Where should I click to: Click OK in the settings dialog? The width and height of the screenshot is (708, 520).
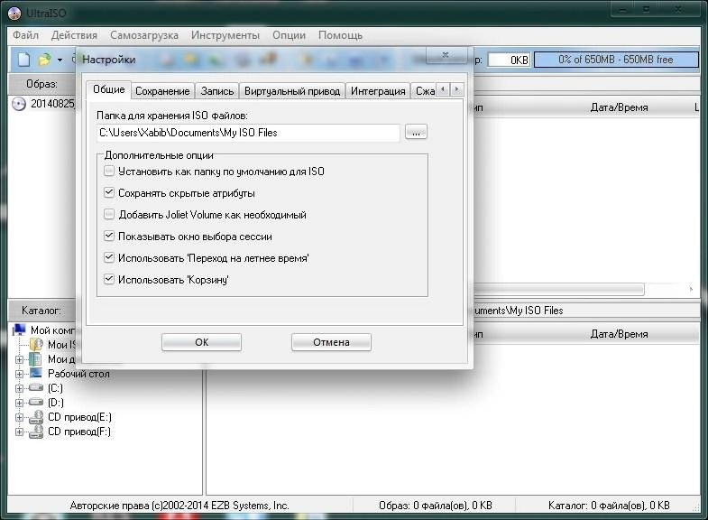coord(201,342)
